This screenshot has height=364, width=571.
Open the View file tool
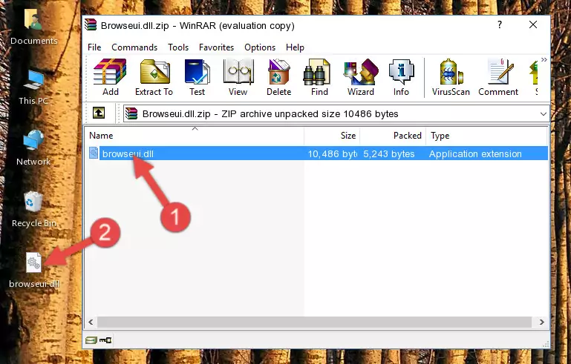click(x=238, y=77)
